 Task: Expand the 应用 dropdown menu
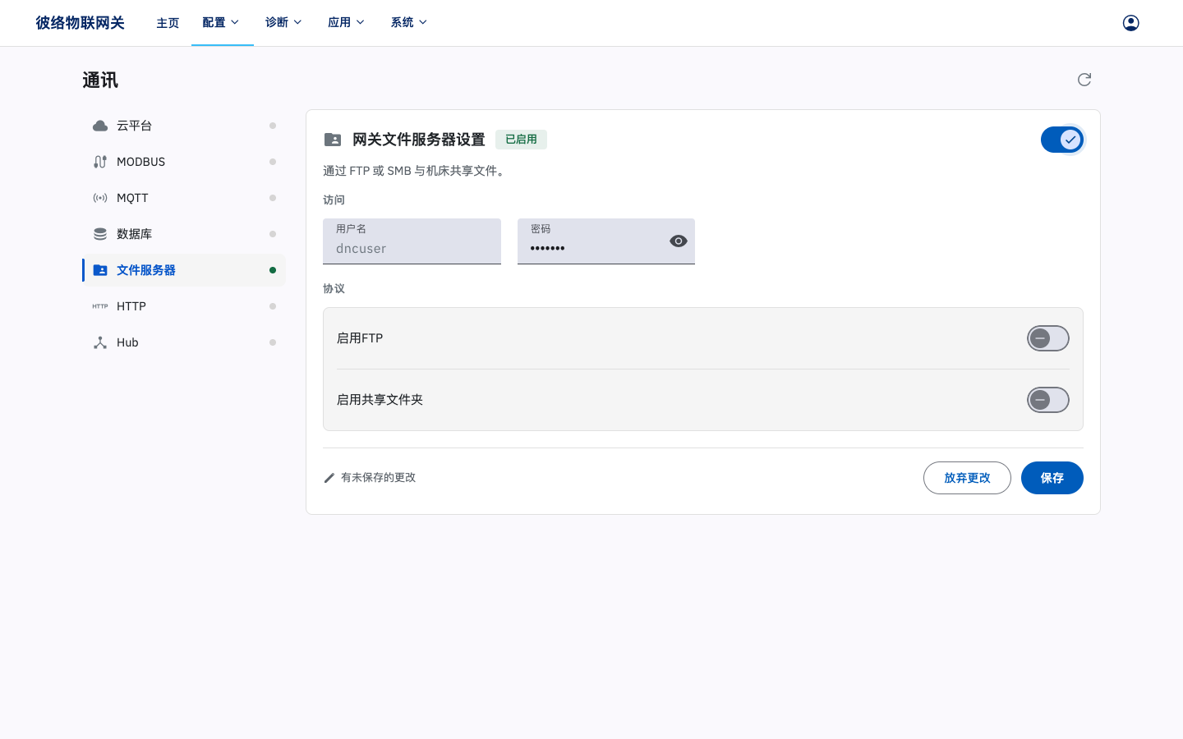pos(347,23)
